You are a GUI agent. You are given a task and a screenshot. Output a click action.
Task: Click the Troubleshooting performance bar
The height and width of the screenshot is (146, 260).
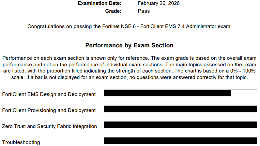(180, 141)
